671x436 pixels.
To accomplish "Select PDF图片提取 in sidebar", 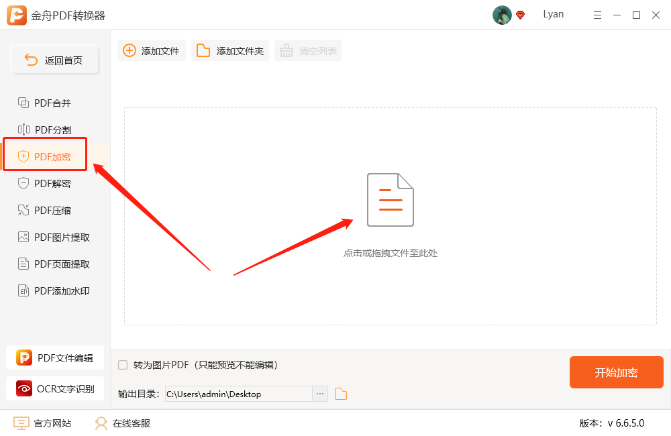I will pyautogui.click(x=54, y=237).
